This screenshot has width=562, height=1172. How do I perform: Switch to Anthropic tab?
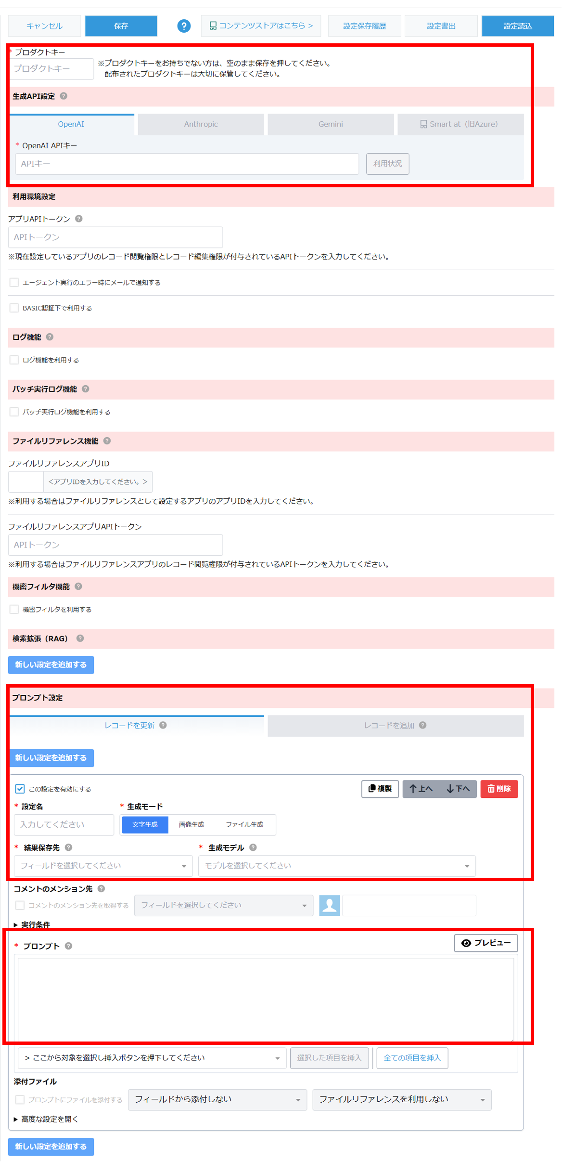(x=201, y=124)
